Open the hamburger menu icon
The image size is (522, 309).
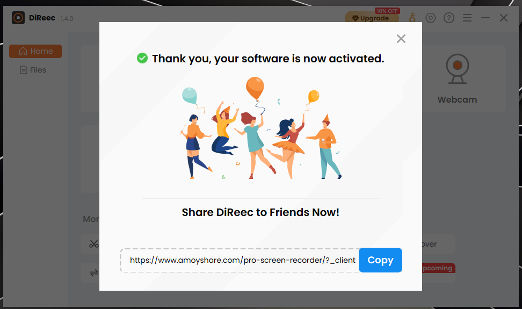(x=467, y=18)
